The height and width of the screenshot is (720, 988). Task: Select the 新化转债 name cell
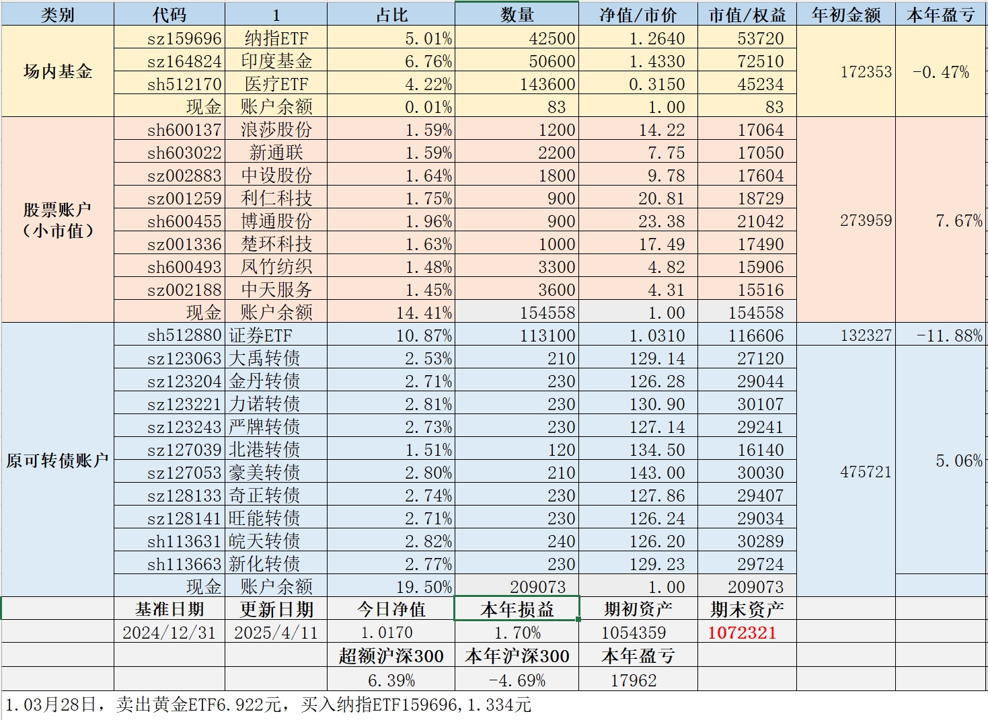click(x=276, y=563)
